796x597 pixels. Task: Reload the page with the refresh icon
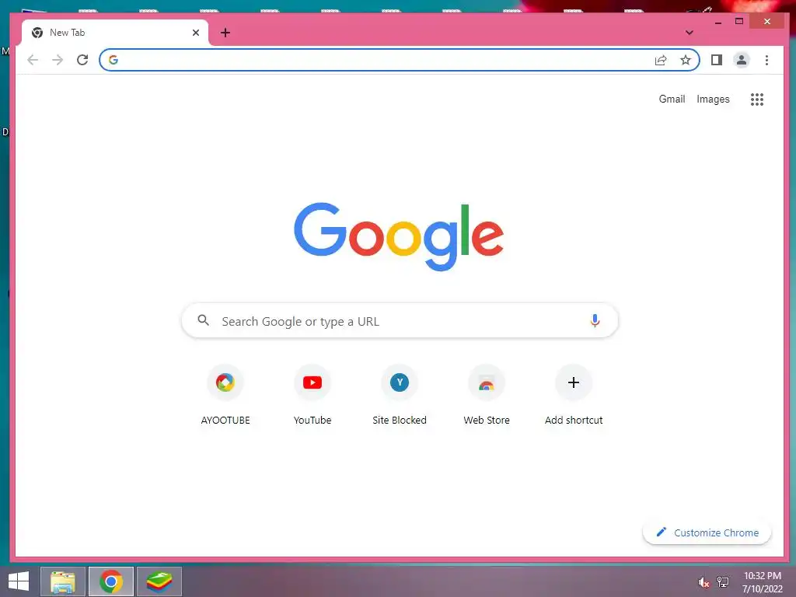tap(82, 60)
